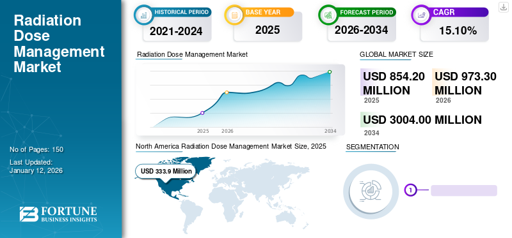Click the CAGR purple label

point(444,12)
